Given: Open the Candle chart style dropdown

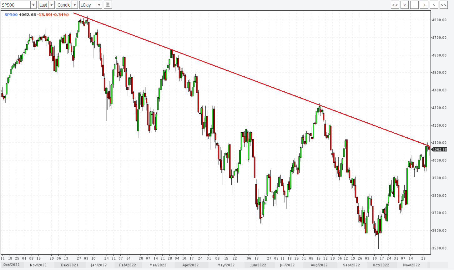Looking at the screenshot, I should [x=74, y=5].
